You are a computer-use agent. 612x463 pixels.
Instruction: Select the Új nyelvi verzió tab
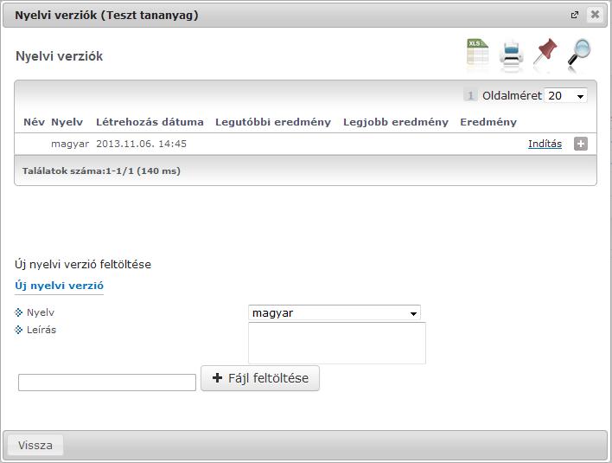[x=60, y=286]
